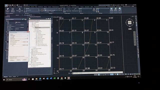Expand the Трассы node in Toolspace tree
This screenshot has width=160, height=90.
click(31, 47)
